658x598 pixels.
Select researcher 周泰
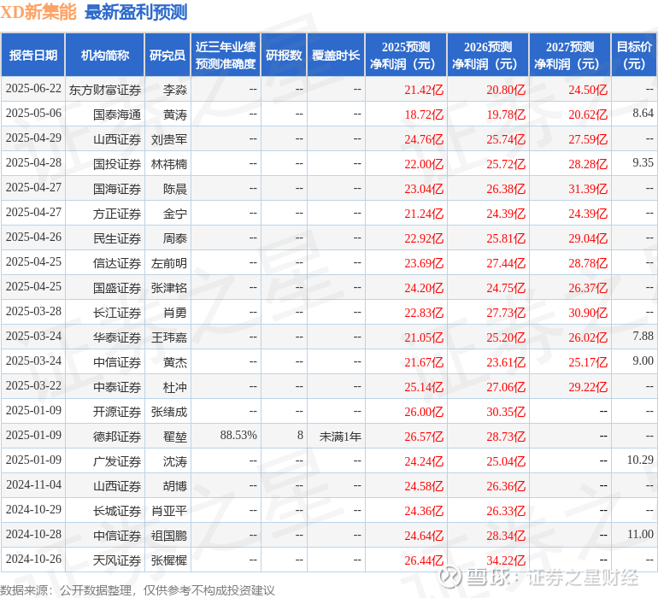[175, 238]
